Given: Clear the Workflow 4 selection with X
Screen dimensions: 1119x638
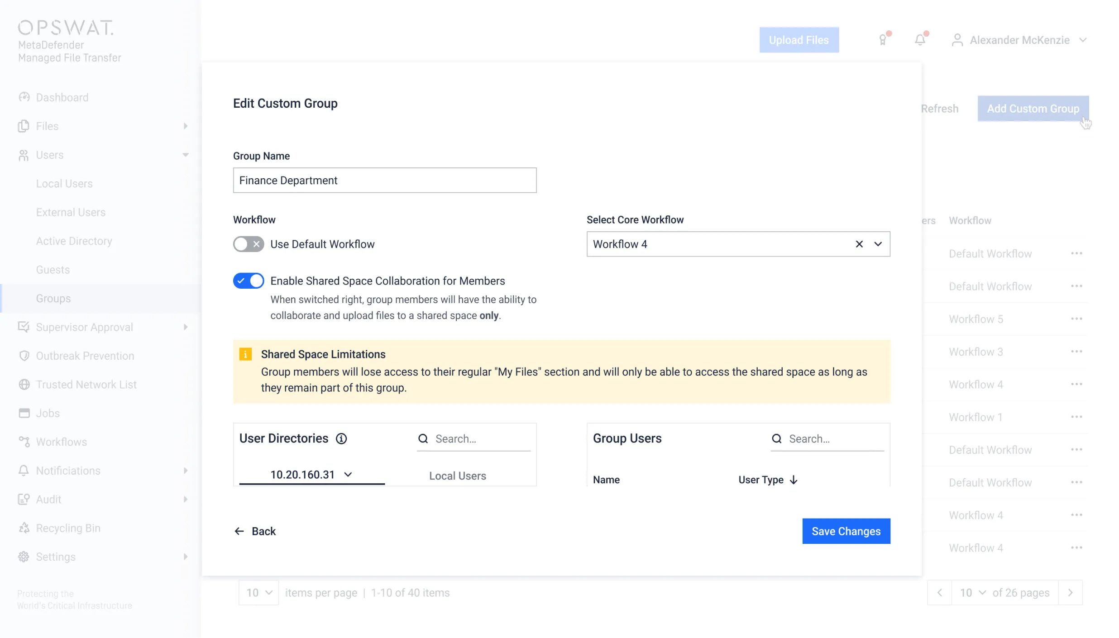Looking at the screenshot, I should click(x=859, y=244).
